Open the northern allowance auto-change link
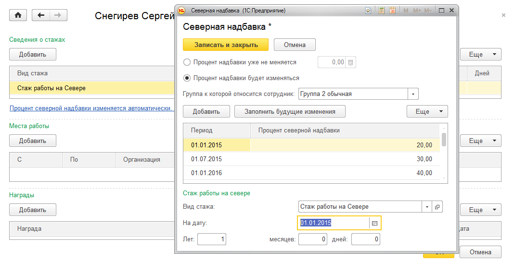The width and height of the screenshot is (514, 261). [91, 108]
